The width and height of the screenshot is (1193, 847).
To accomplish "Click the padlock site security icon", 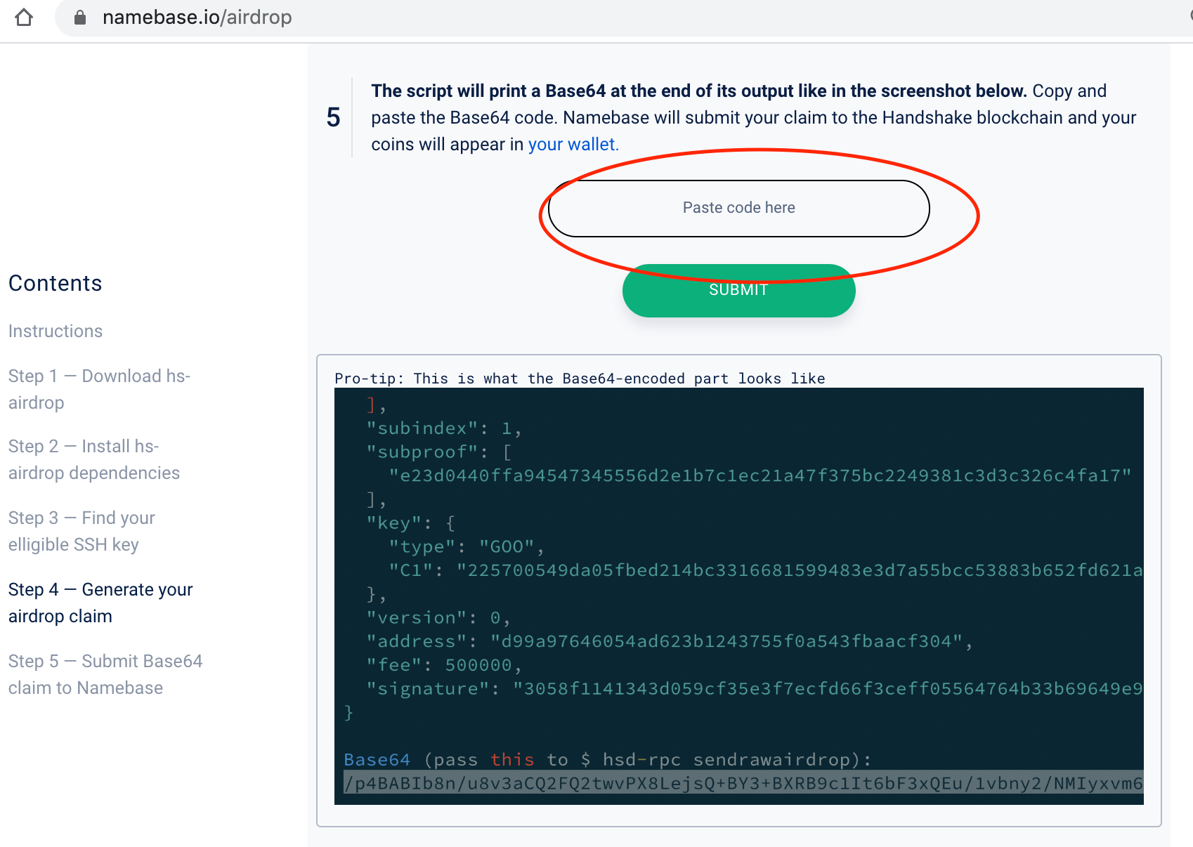I will 80,18.
